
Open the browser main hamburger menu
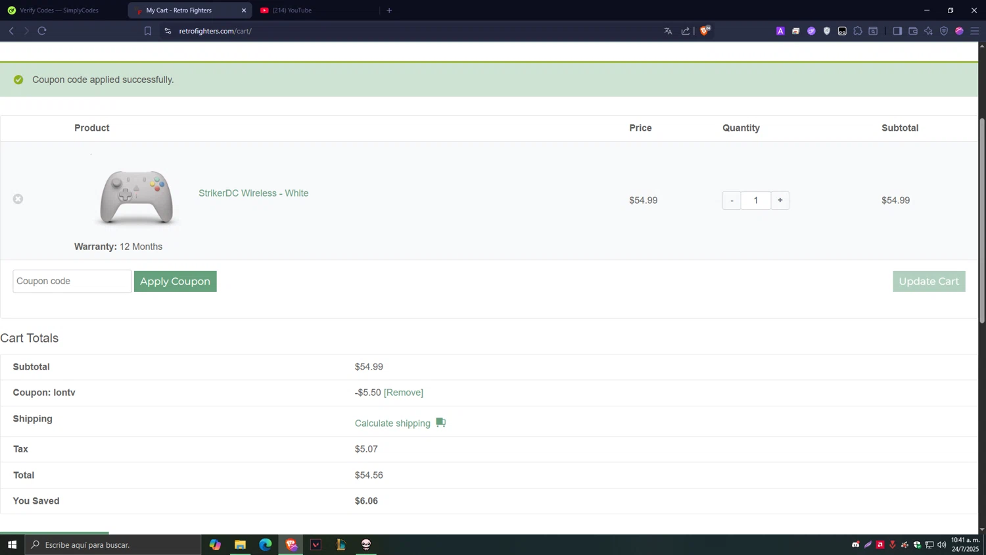click(975, 31)
